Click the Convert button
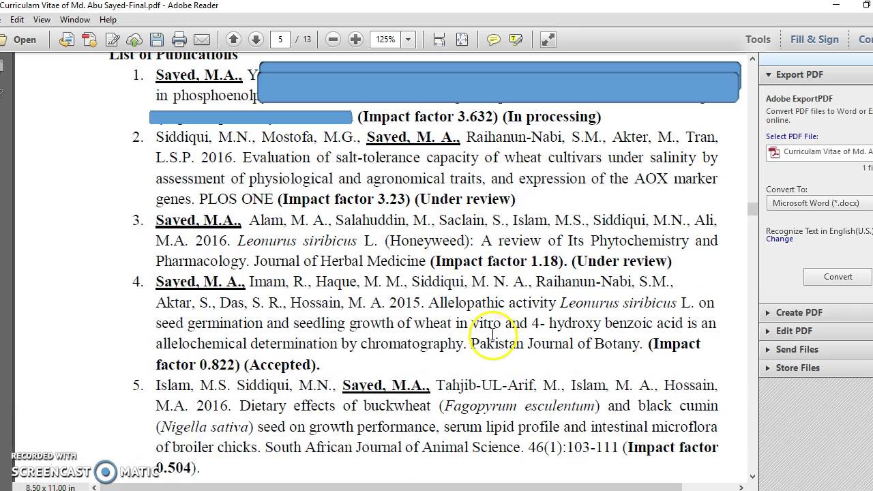The height and width of the screenshot is (491, 873). click(838, 277)
